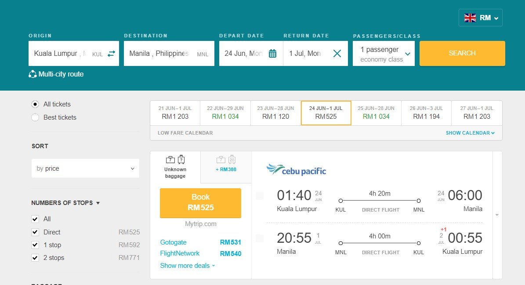Click the '00:55' return arrival time
Viewport: 525px width, 285px height.
pos(465,238)
